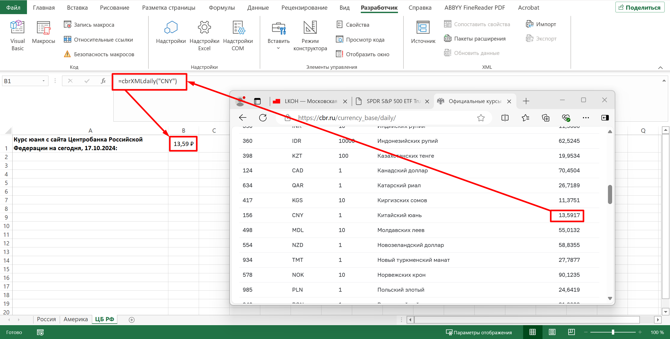Click the Insert Function fx button
The height and width of the screenshot is (339, 670).
[103, 81]
